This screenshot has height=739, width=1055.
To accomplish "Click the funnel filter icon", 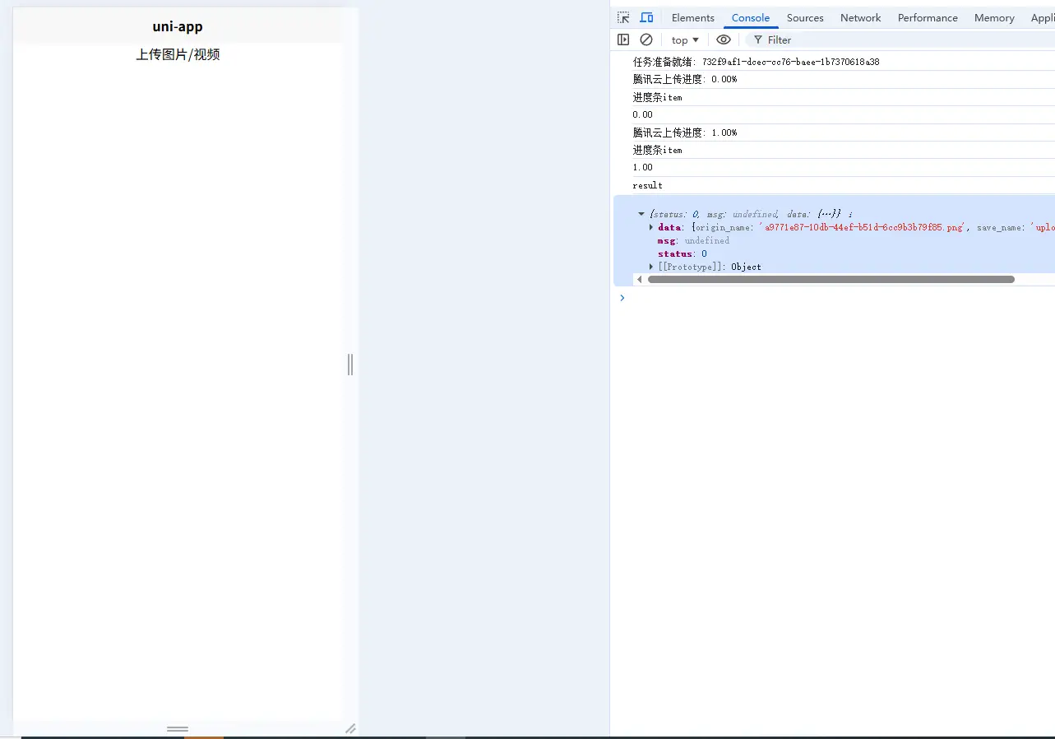I will tap(758, 40).
